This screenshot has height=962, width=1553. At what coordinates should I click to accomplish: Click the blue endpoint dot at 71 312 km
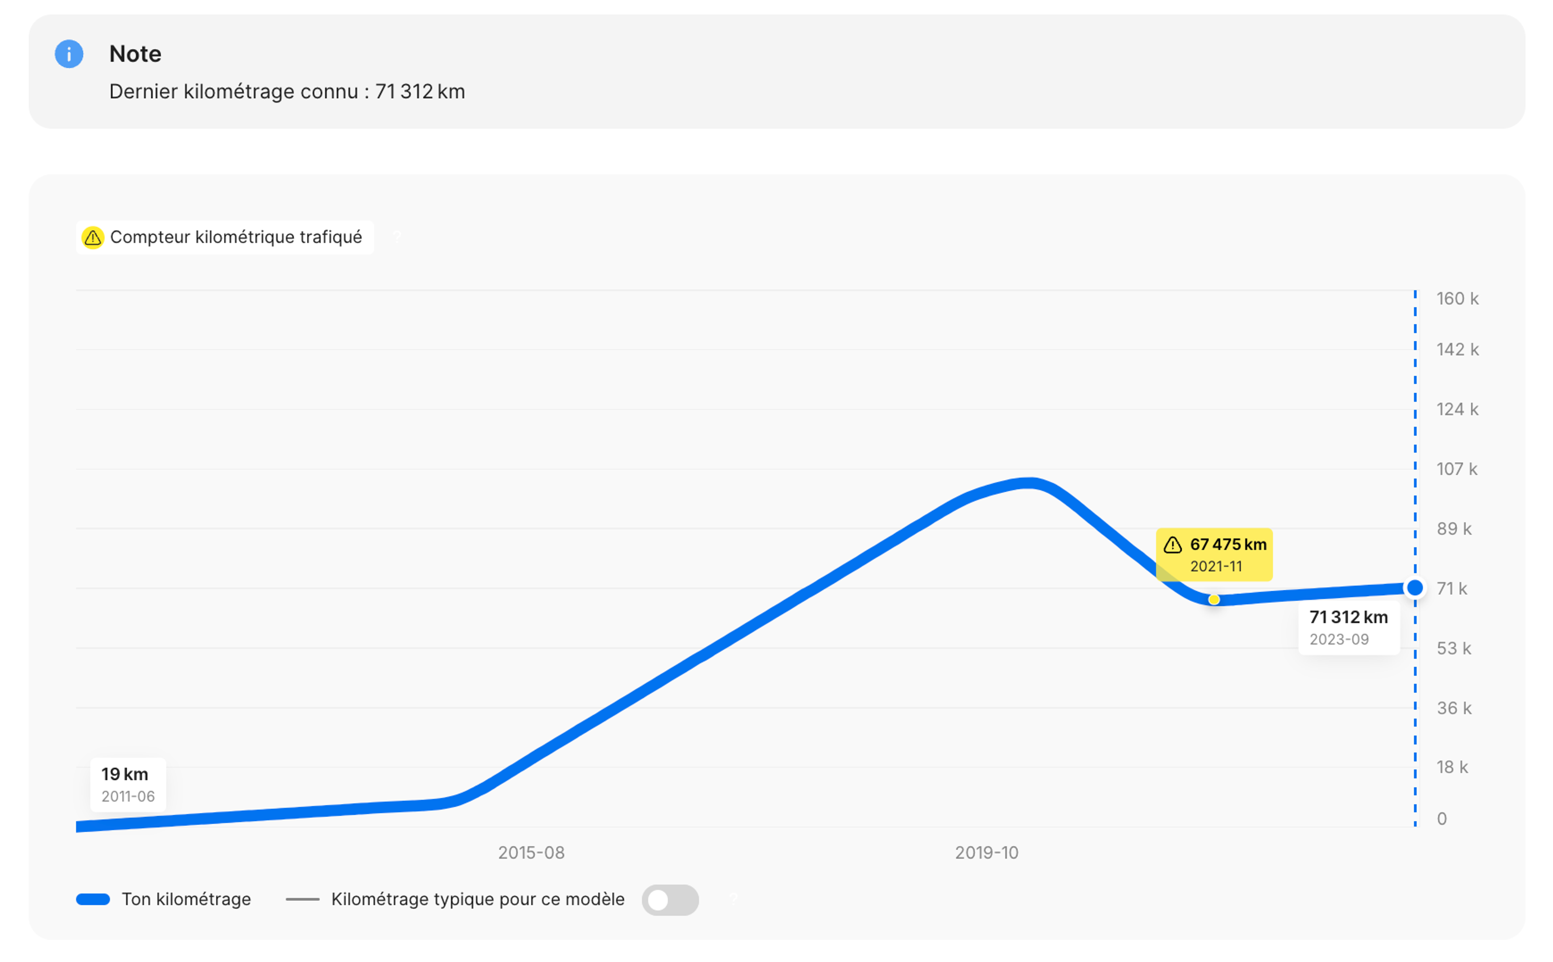point(1414,588)
